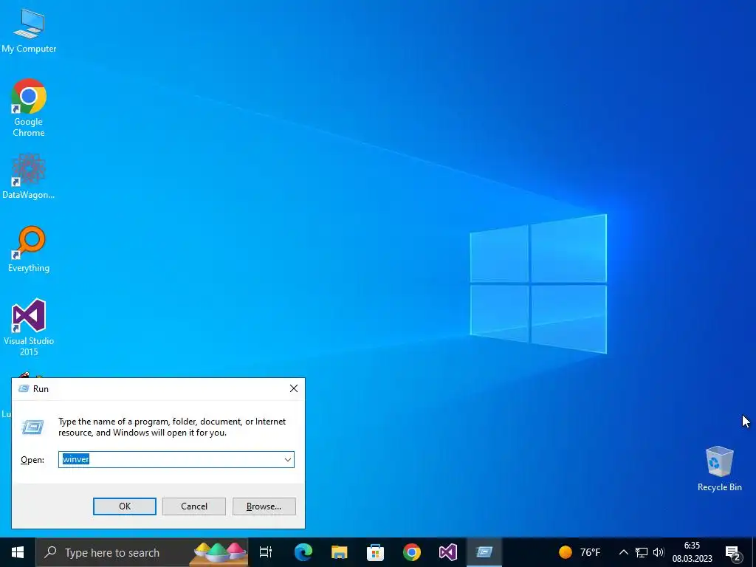Image resolution: width=756 pixels, height=567 pixels.
Task: Open Visual Studio from the taskbar
Action: (448, 552)
